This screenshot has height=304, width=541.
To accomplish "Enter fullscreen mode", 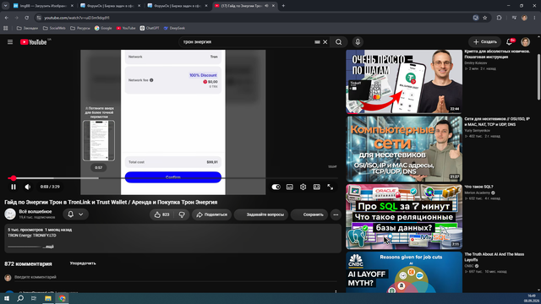I will click(331, 187).
